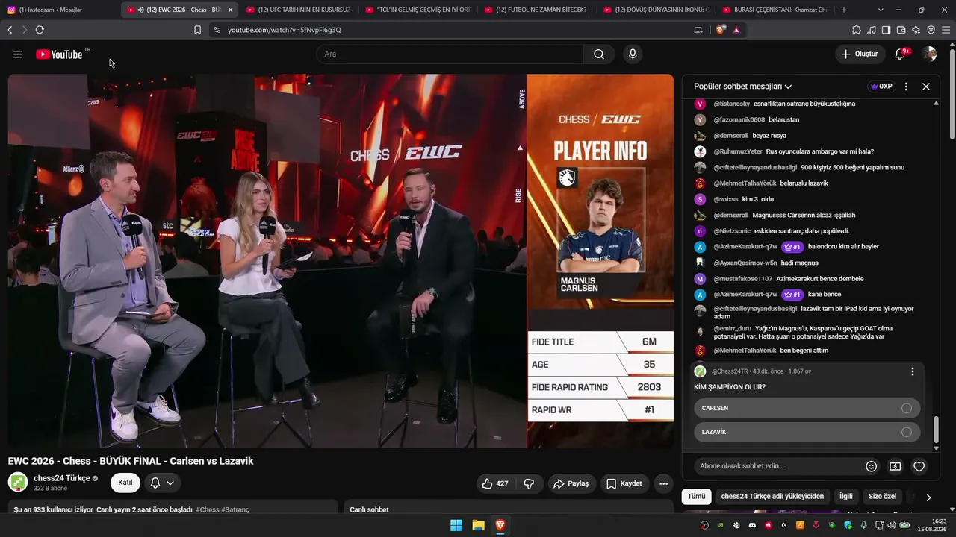Open the chat emoji picker
Viewport: 956px width, 537px height.
[871, 466]
